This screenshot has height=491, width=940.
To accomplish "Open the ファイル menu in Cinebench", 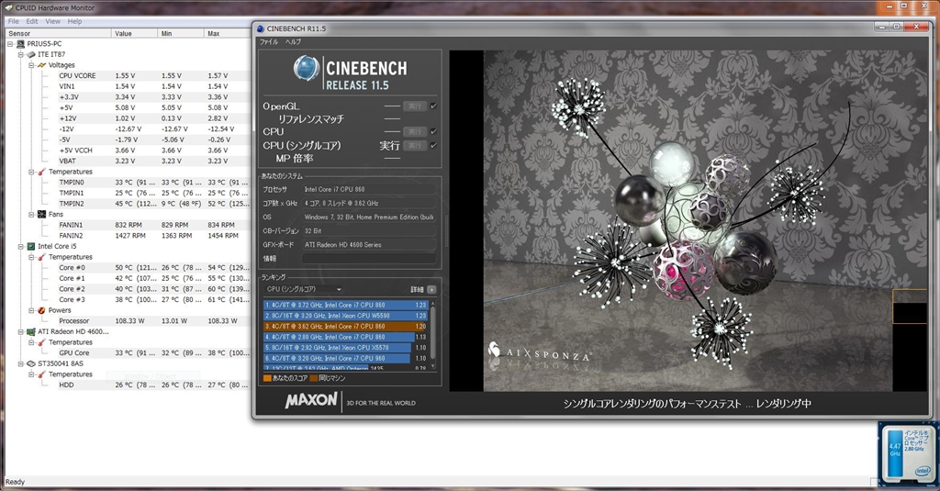I will pos(268,42).
